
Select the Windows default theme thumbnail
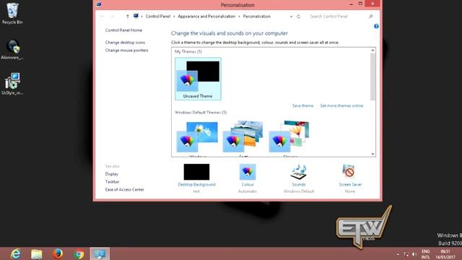point(197,137)
